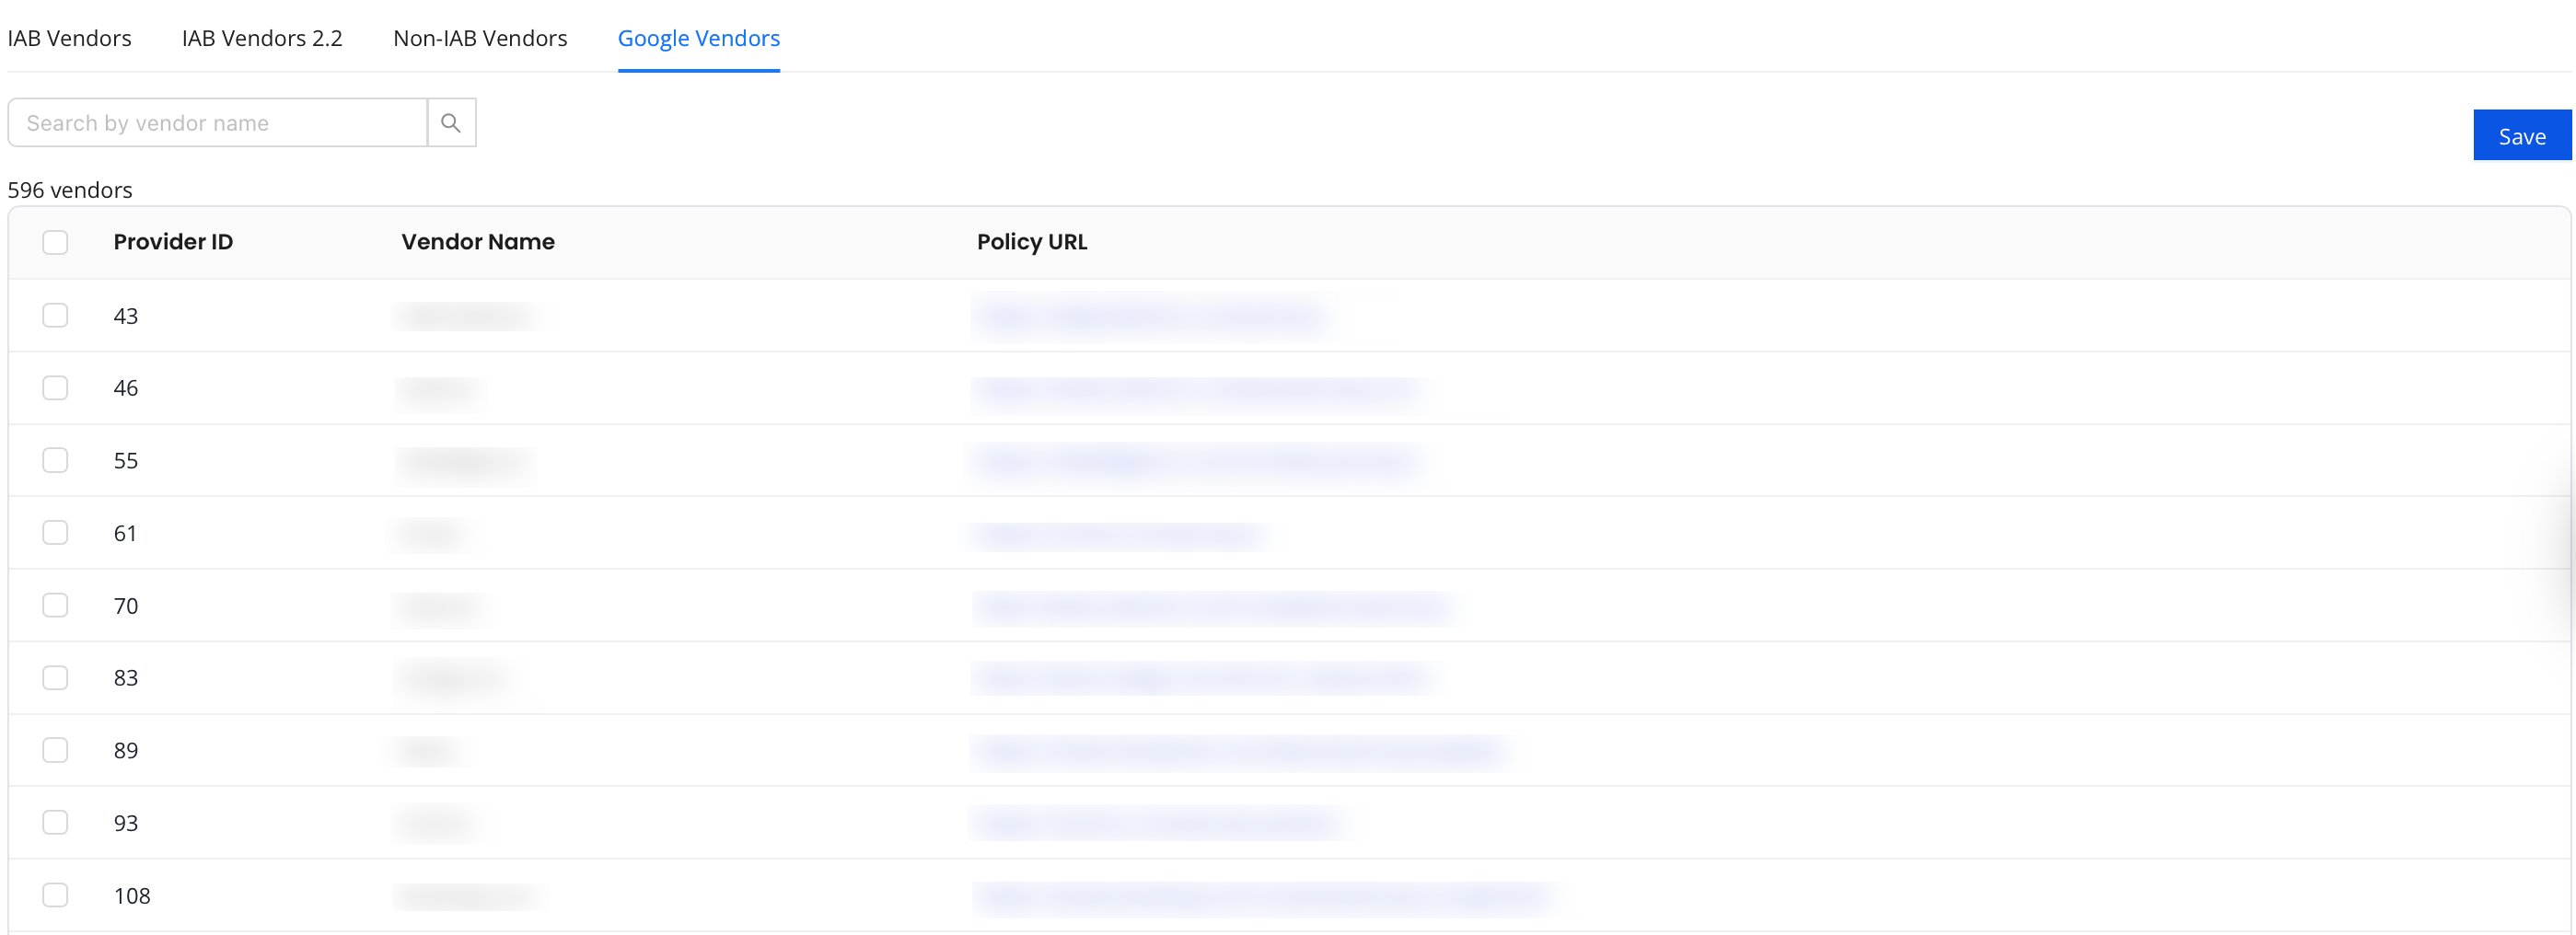
Task: Enable the checkbox for provider ID 61
Action: pyautogui.click(x=55, y=533)
